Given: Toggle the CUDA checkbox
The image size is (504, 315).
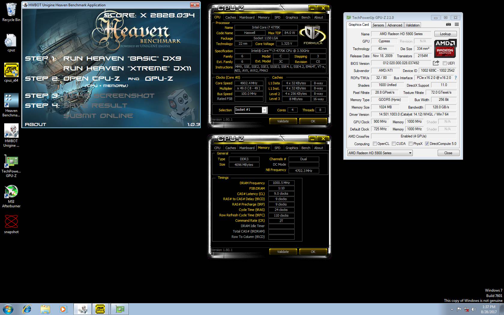Looking at the screenshot, I should click(x=394, y=144).
